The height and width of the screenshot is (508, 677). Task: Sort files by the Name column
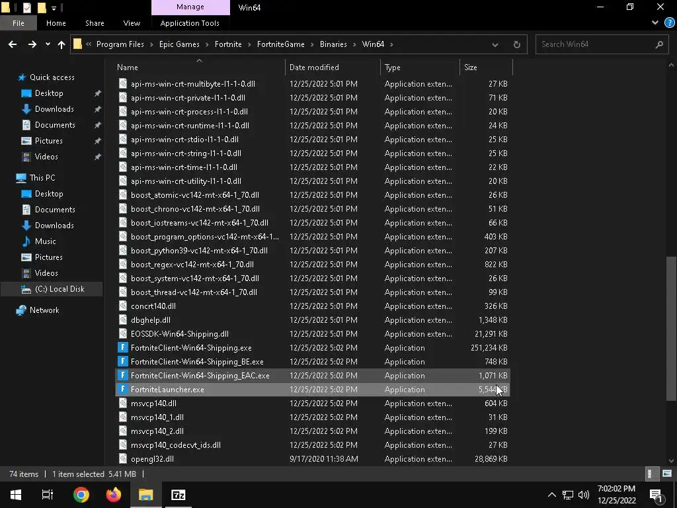pos(128,67)
